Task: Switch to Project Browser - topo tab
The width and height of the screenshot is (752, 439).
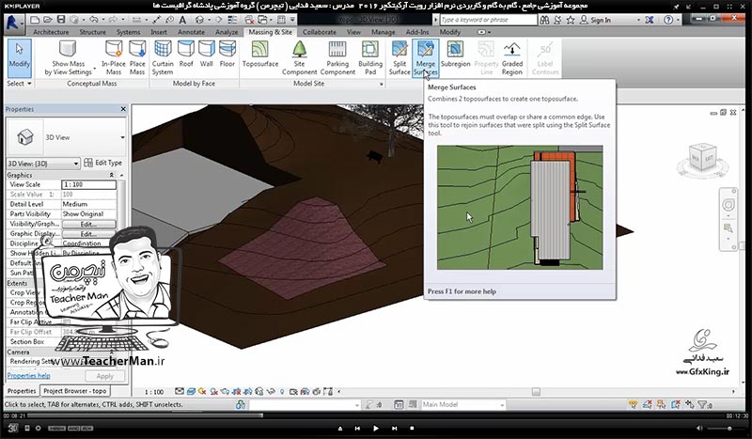Action: (75, 391)
